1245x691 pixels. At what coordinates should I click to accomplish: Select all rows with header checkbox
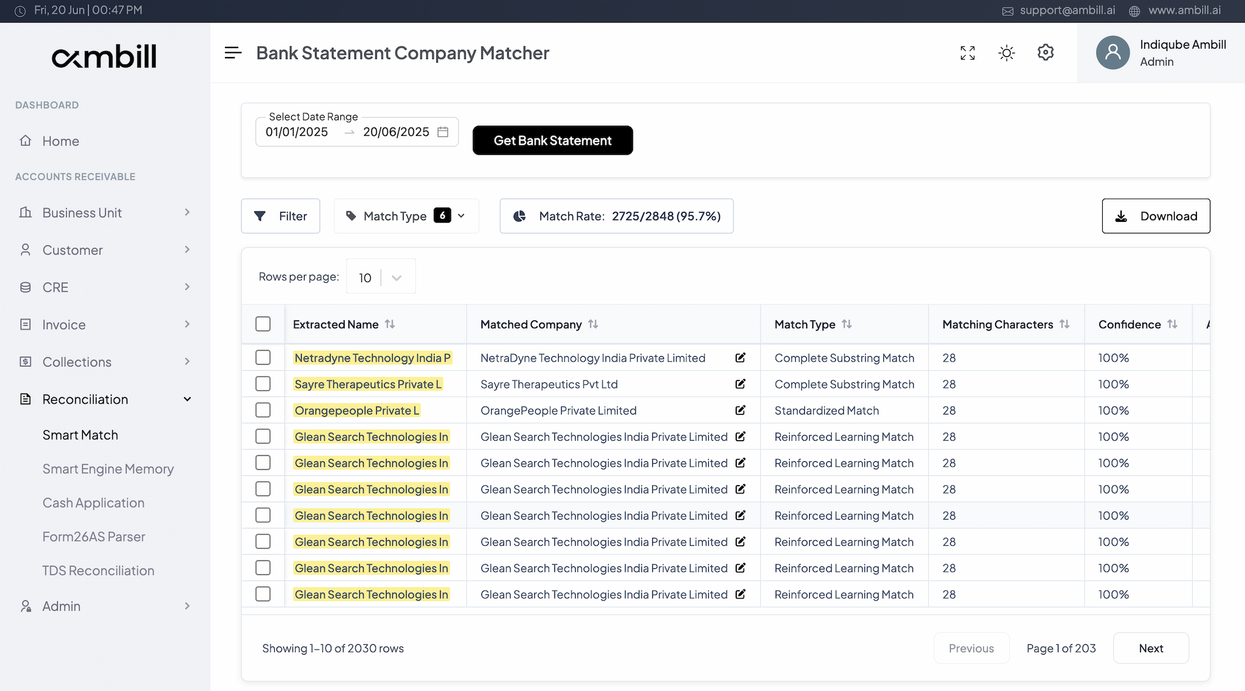pos(263,324)
